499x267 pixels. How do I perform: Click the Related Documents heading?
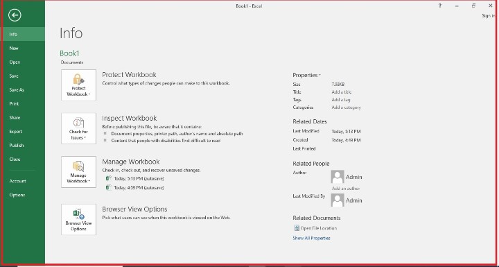coord(316,218)
